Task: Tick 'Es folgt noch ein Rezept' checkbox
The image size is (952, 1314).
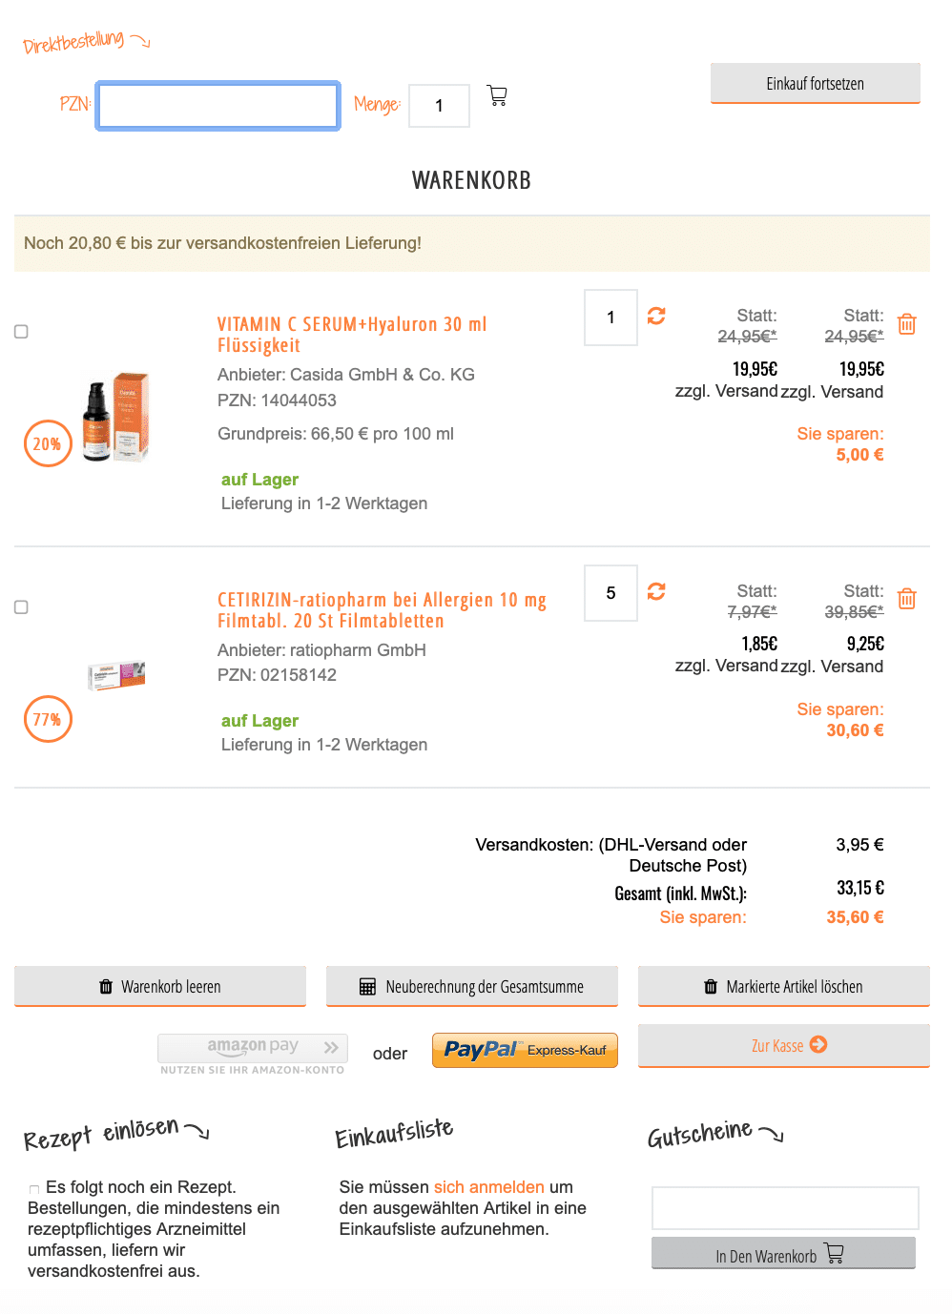Action: point(34,1189)
